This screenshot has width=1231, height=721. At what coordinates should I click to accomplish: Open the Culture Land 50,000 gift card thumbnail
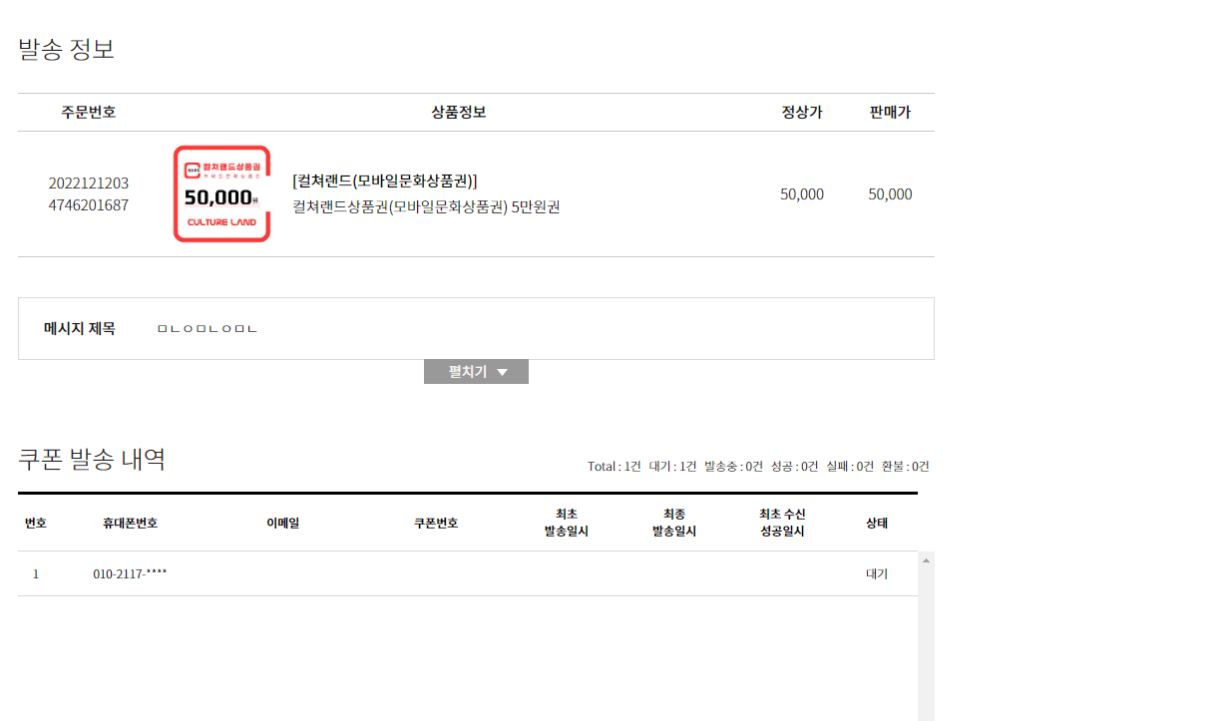[221, 193]
